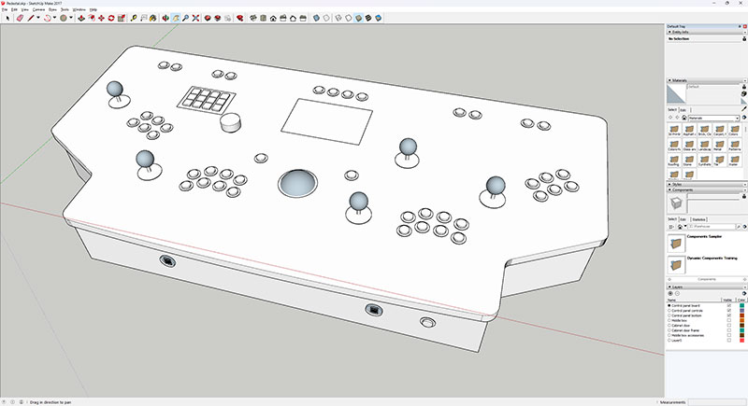Toggle visibility of Control panel bottom layer

(x=729, y=315)
